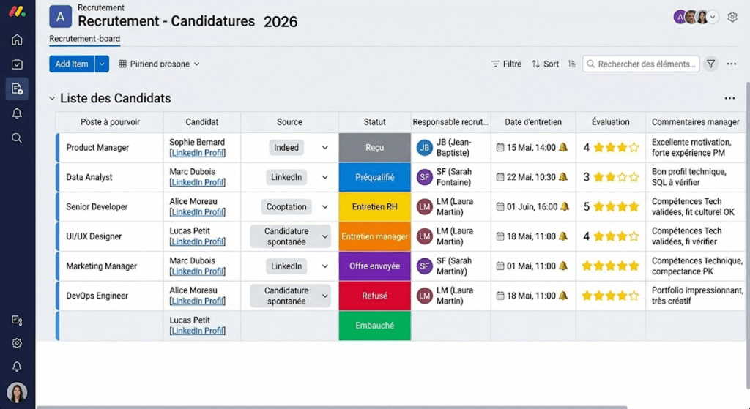750x409 pixels.
Task: Toggle reminder bell for 22 Mai, 10:30
Action: point(563,177)
